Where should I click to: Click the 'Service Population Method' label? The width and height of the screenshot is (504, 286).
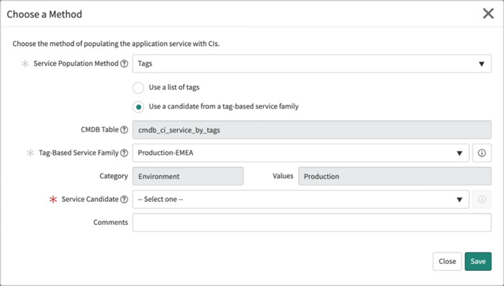(76, 63)
